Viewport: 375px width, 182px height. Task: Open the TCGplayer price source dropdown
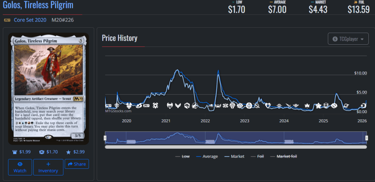coord(348,39)
